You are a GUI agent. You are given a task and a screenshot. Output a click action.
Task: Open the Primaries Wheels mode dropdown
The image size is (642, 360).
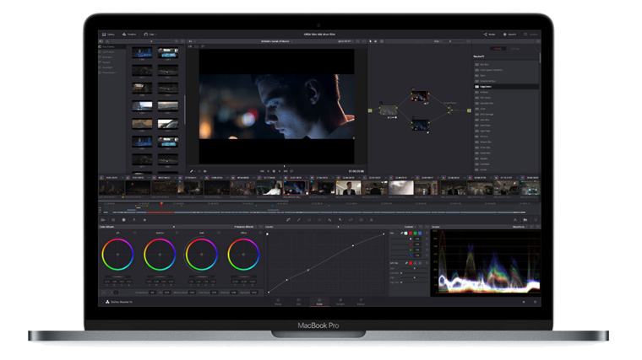coord(245,227)
